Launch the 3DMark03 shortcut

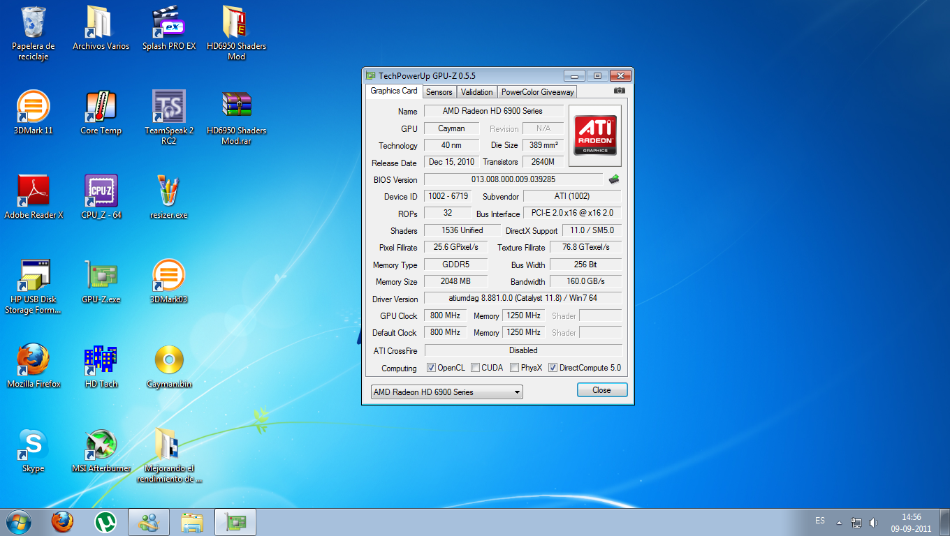point(168,281)
